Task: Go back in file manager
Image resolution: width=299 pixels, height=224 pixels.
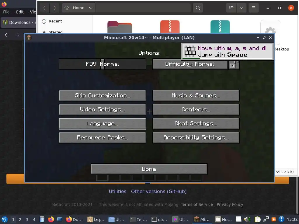Action: 44,8
